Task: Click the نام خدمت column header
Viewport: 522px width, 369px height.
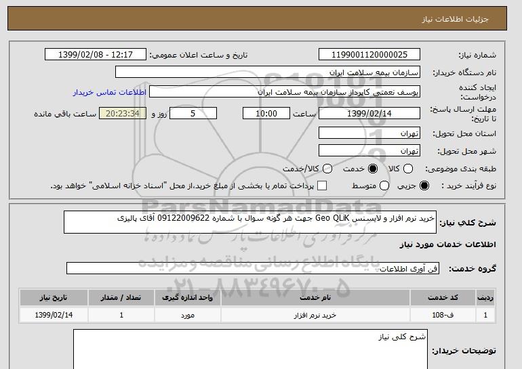Action: pyautogui.click(x=315, y=297)
